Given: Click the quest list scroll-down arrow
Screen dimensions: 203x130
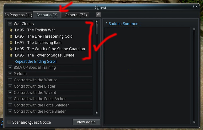Looking at the screenshot, I should (97, 113).
